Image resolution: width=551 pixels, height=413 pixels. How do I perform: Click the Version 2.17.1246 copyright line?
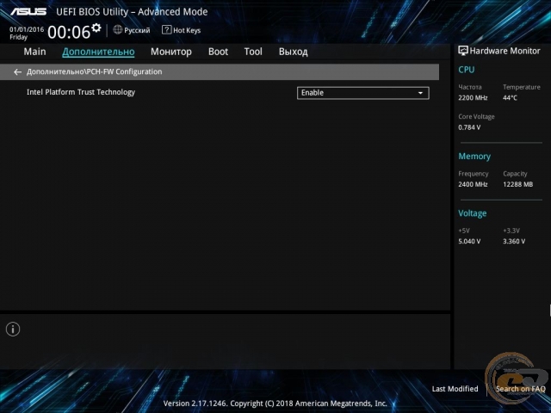tap(275, 404)
